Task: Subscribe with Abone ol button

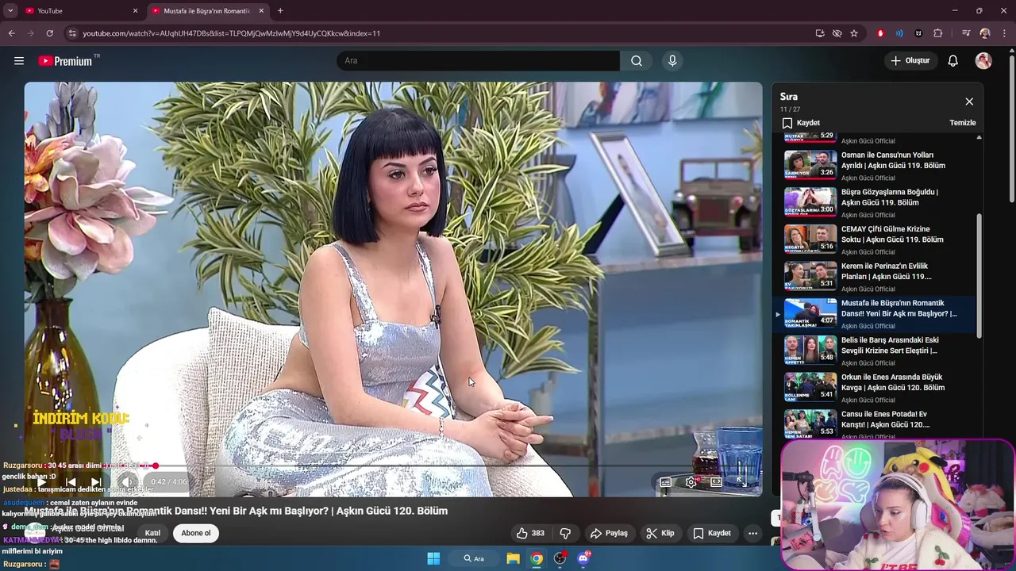Action: (196, 533)
